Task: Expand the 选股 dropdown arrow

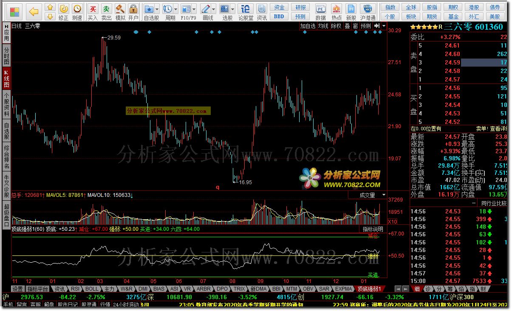Action: click(x=233, y=9)
